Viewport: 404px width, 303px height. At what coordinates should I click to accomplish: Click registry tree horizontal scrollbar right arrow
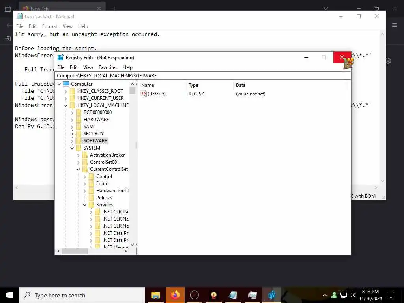126,251
